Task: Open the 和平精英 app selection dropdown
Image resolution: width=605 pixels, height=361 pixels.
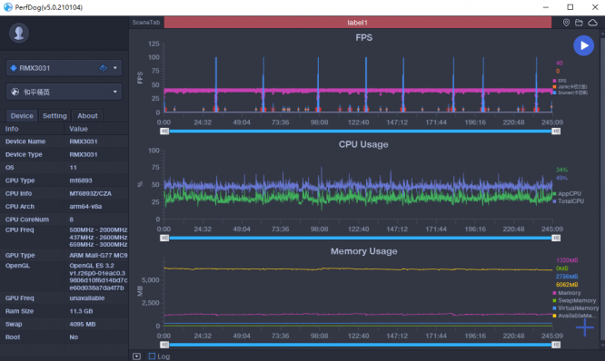Action: click(64, 92)
